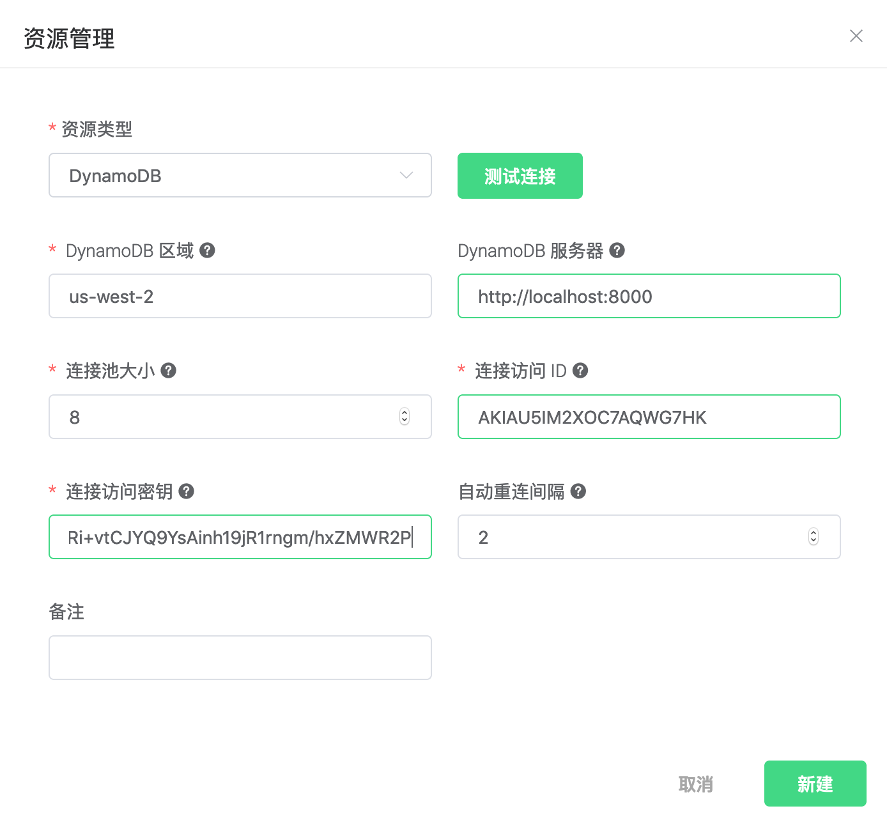Viewport: 887px width, 827px height.
Task: Click into the 连接访问密钥 input field
Action: pos(240,537)
